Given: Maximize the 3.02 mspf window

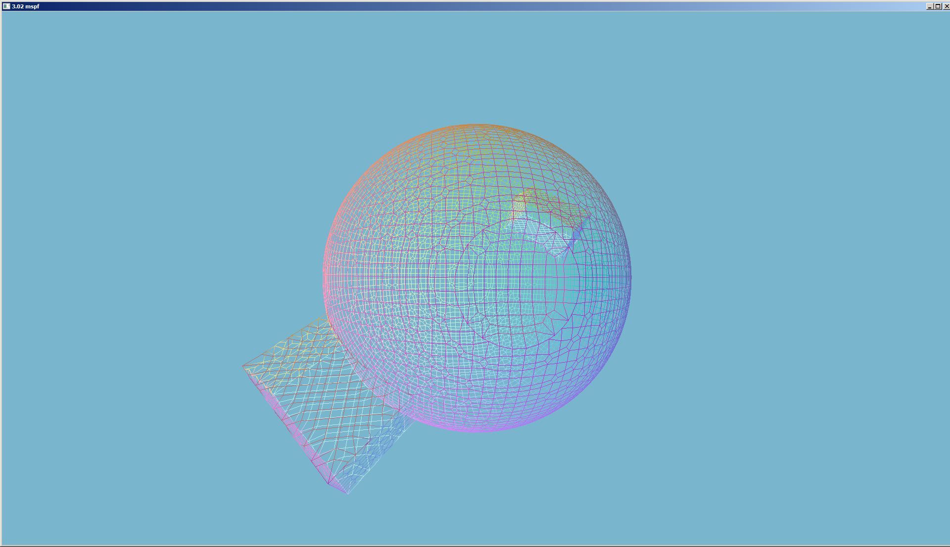Looking at the screenshot, I should (938, 6).
